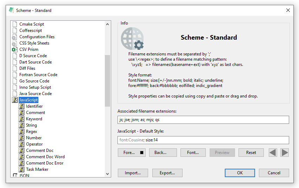Click the icon beside the Comment Doc style
299x188 pixels.
click(x=21, y=150)
